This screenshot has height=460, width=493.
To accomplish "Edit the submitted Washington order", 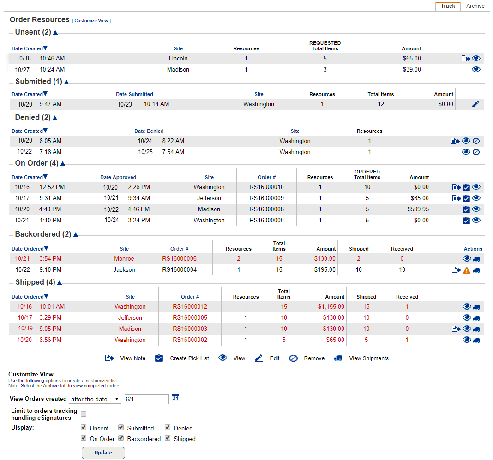I will 476,104.
